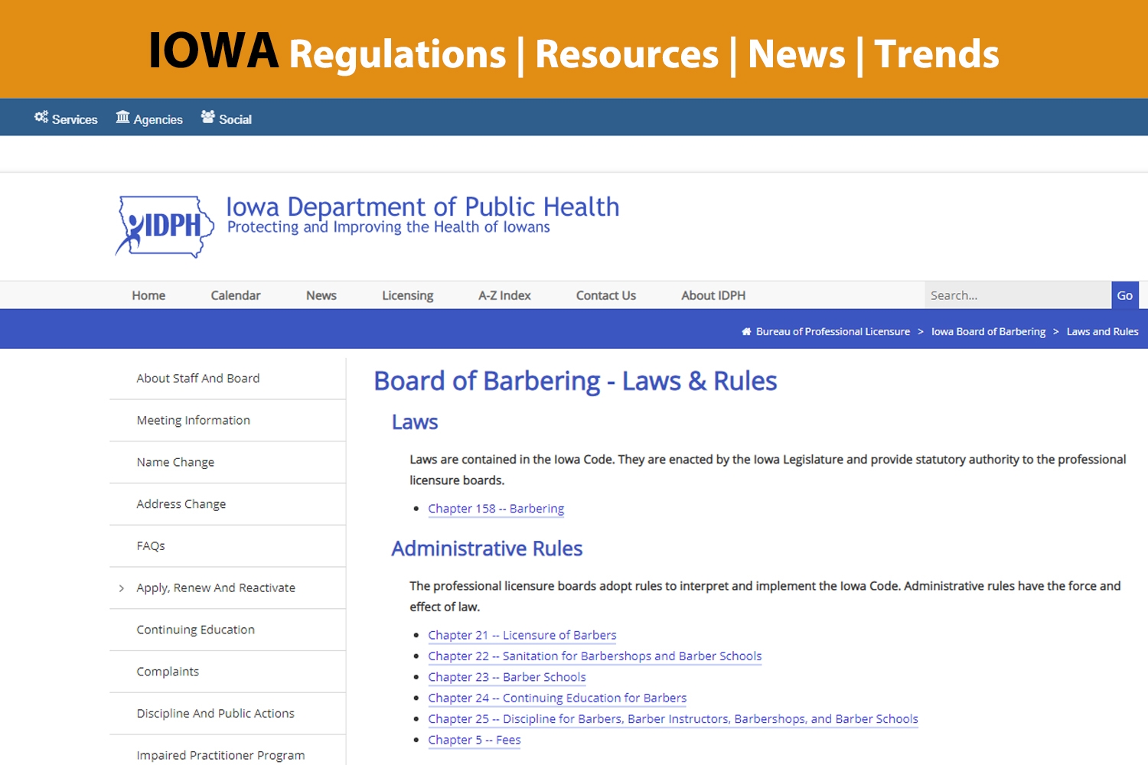
Task: Open the Calendar menu item
Action: click(236, 295)
